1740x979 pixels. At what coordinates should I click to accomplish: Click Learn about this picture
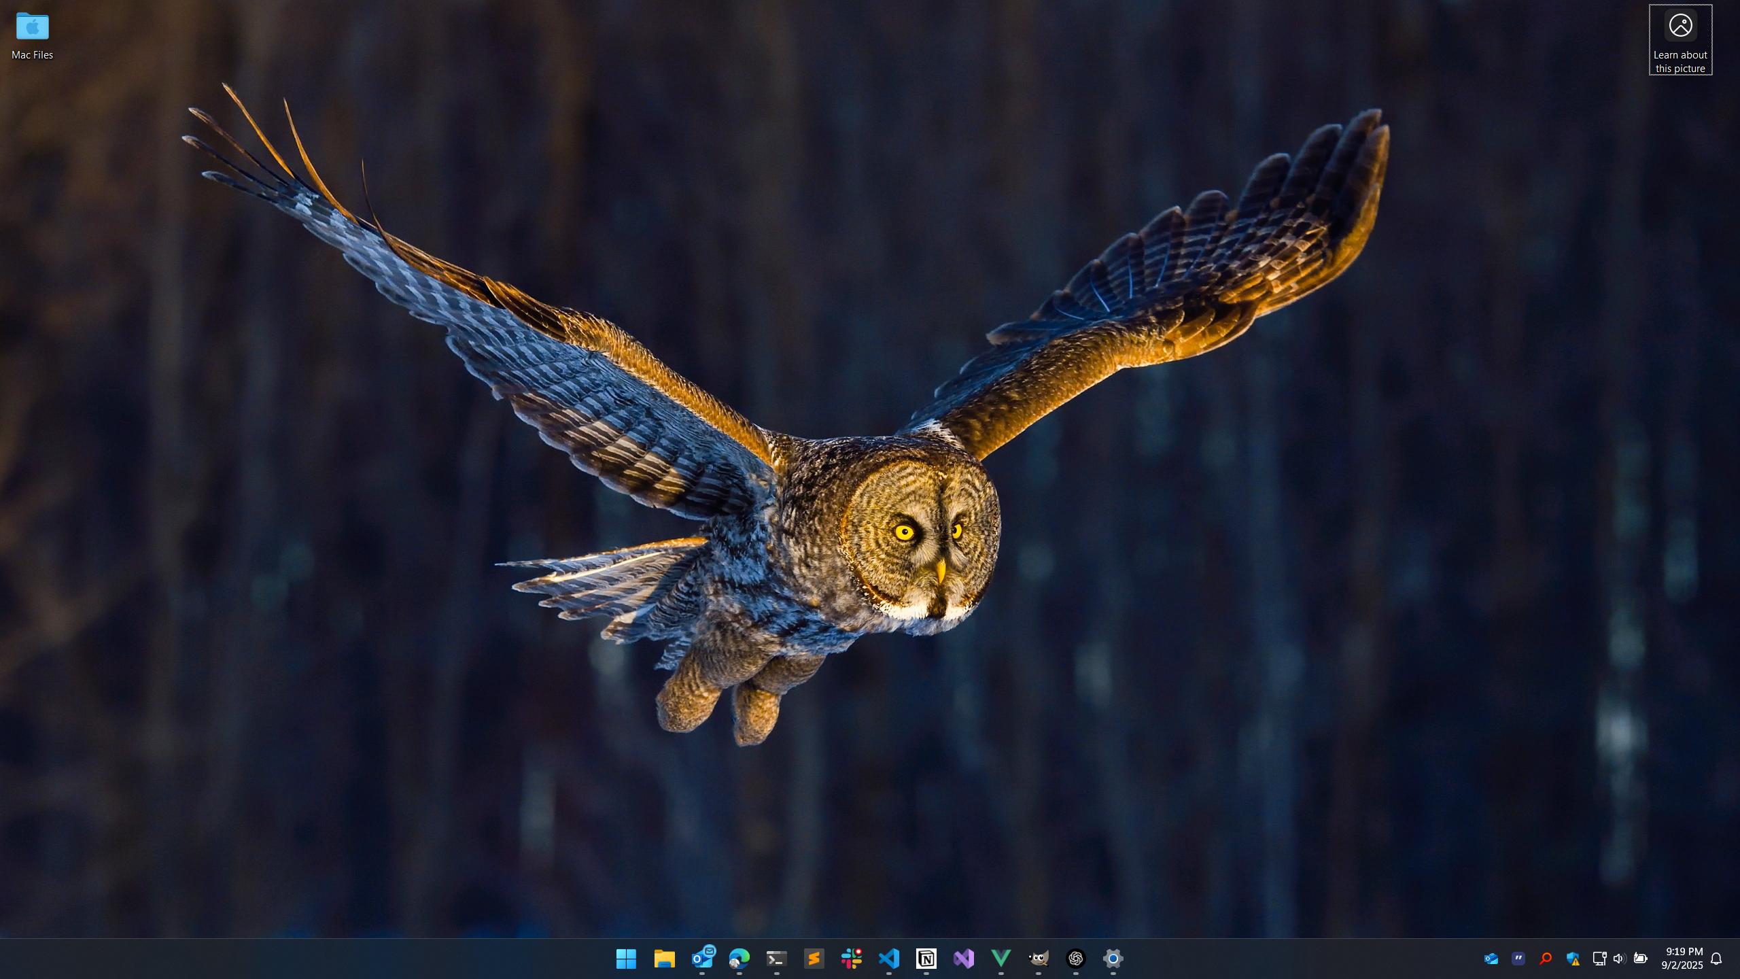coord(1680,39)
